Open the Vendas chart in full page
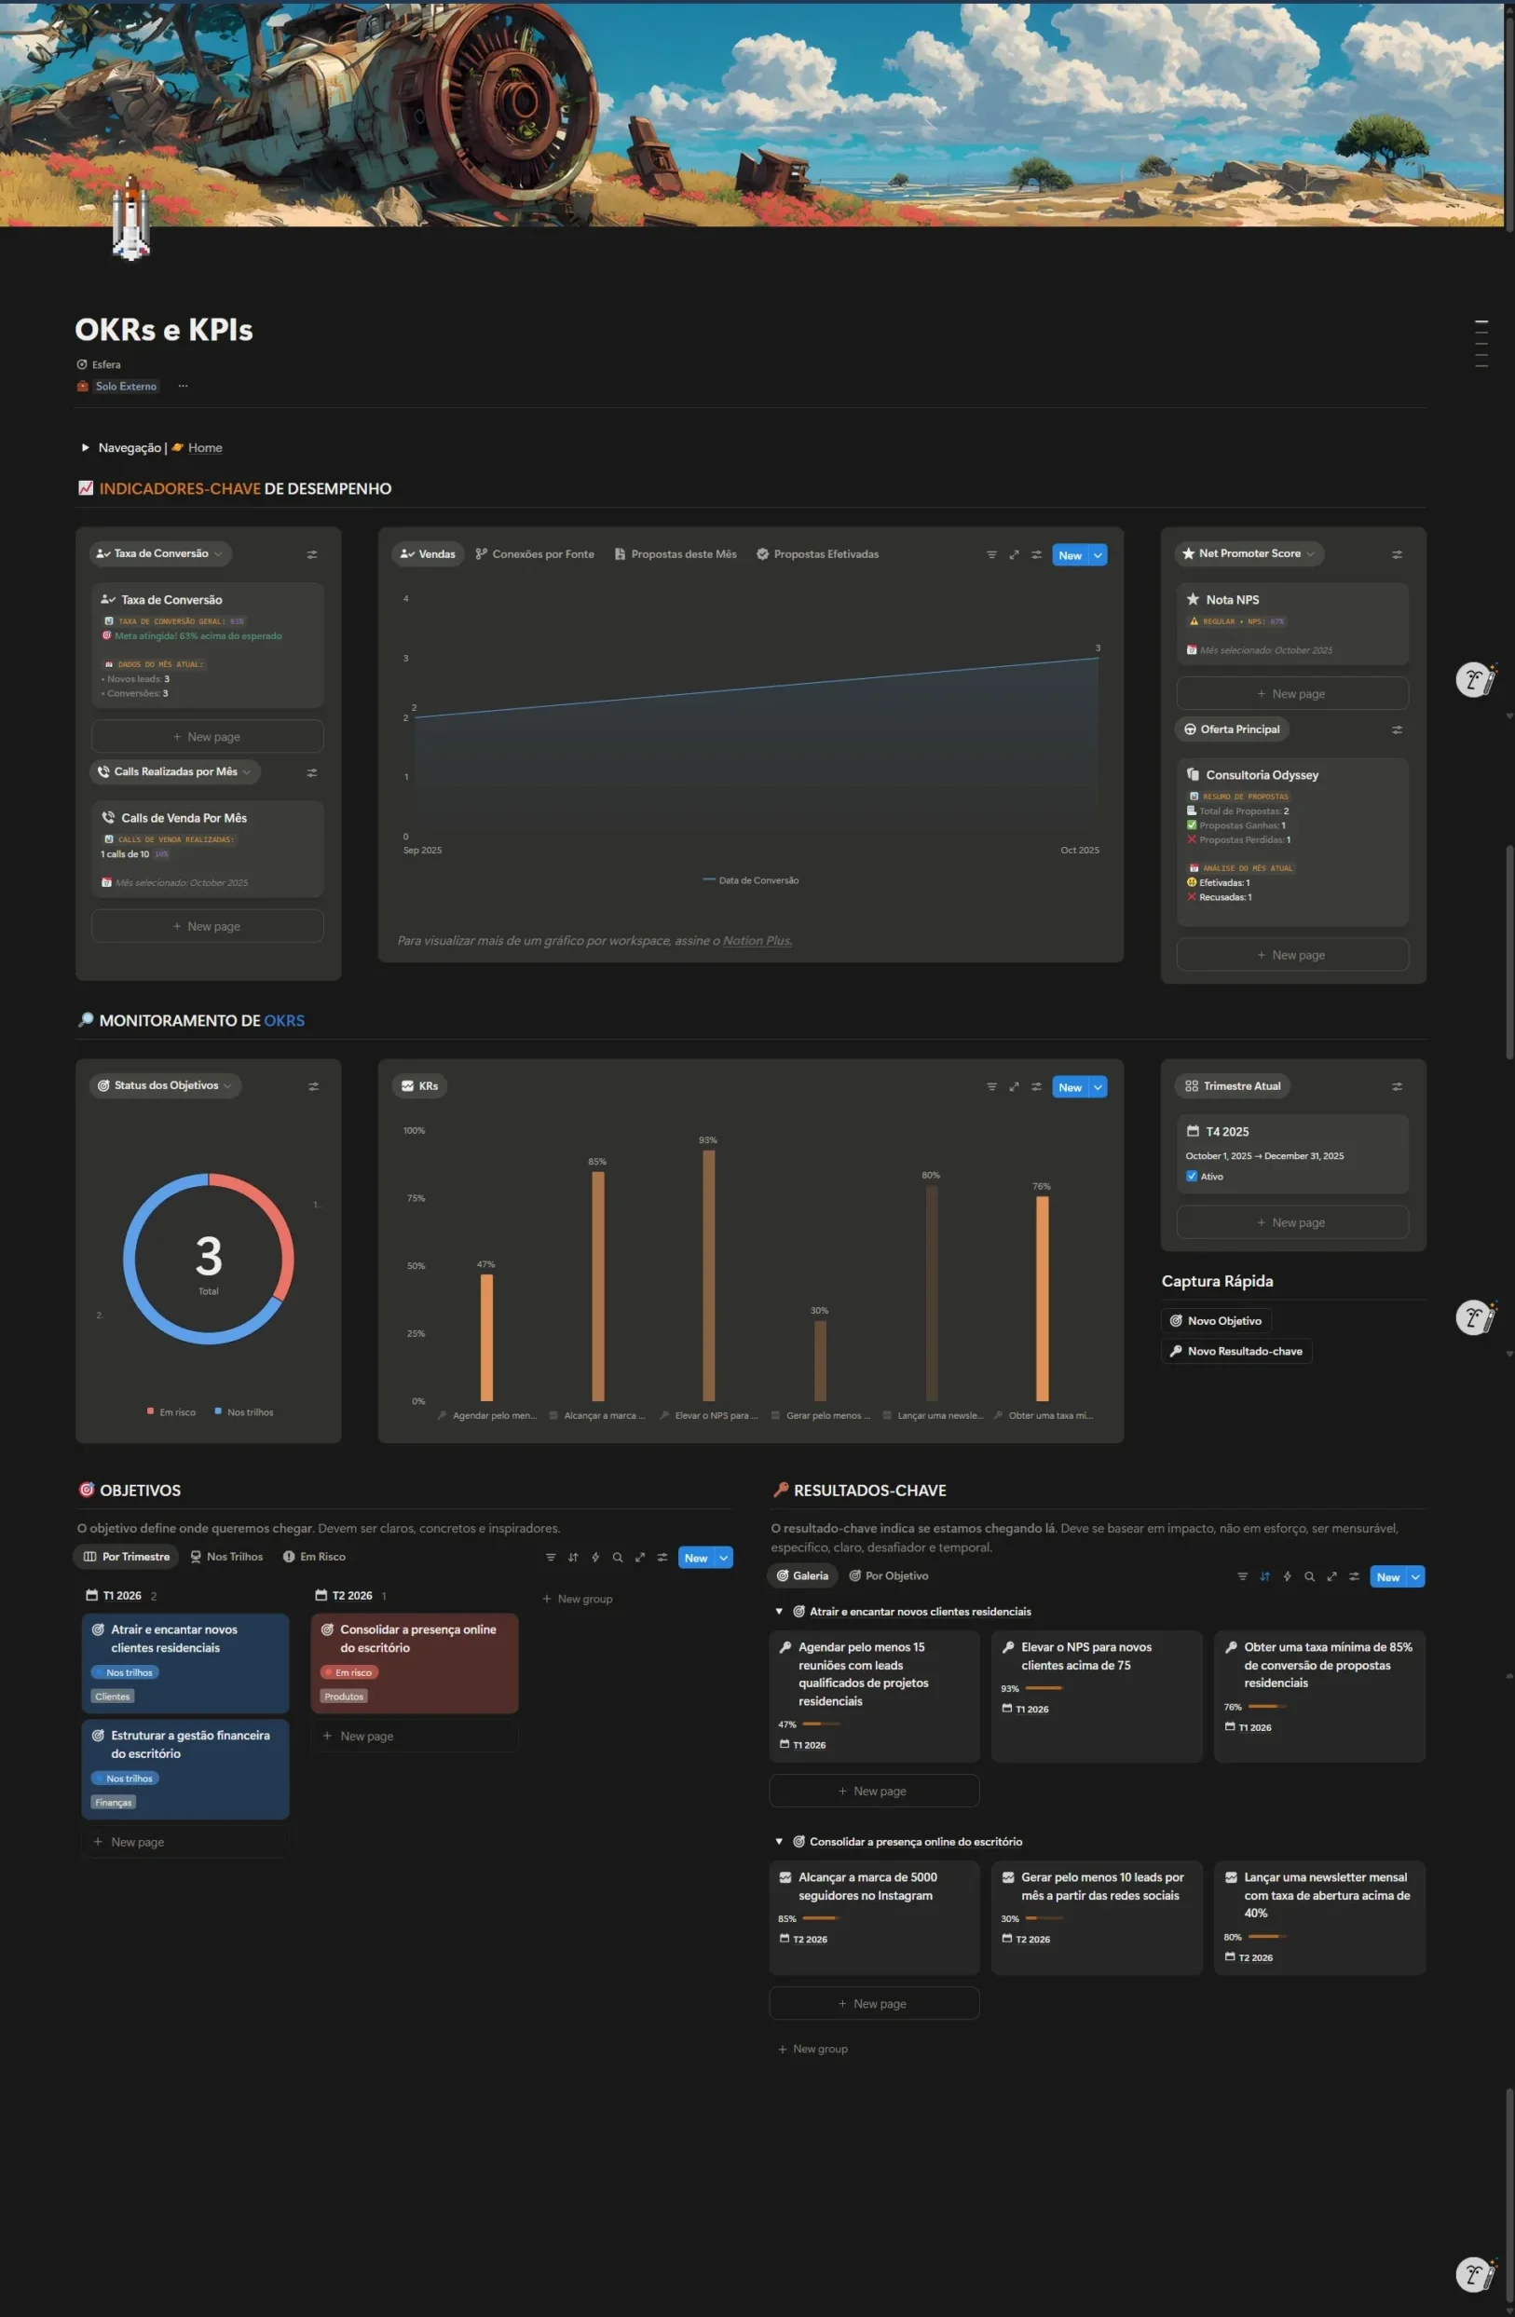 pos(1014,555)
